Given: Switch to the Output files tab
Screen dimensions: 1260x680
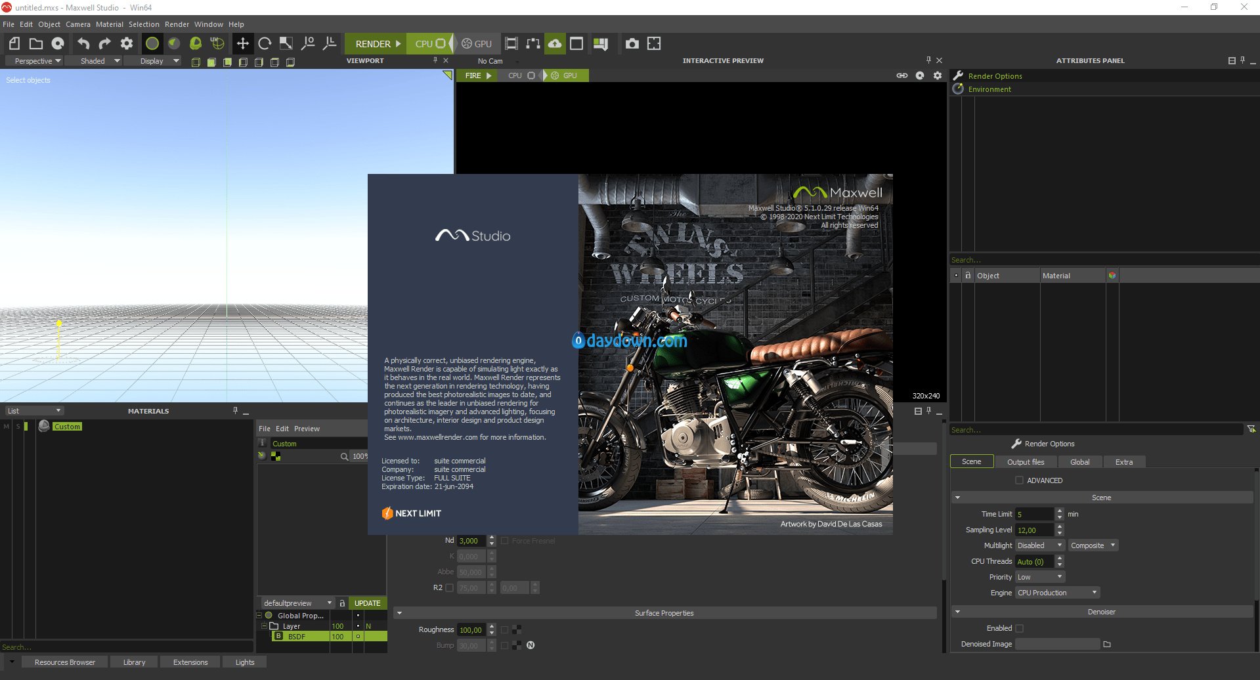Looking at the screenshot, I should coord(1026,462).
